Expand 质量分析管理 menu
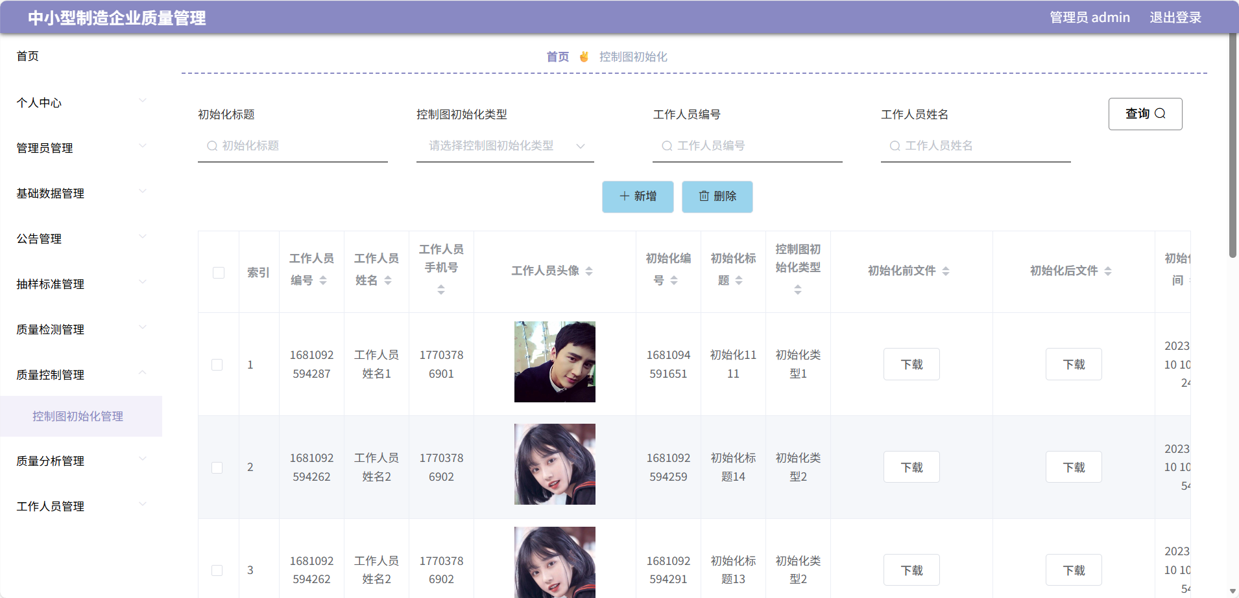The height and width of the screenshot is (598, 1239). point(81,461)
